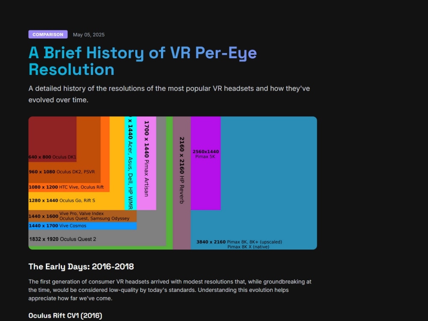This screenshot has height=321, width=428.
Task: Click the 960 x 1080 Oculus DK2, PSVR label
Action: 62,172
